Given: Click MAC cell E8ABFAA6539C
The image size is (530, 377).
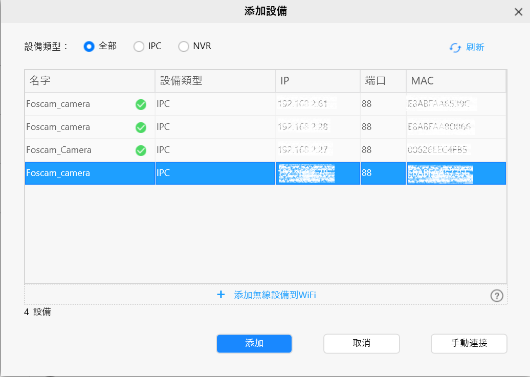Looking at the screenshot, I should click(x=456, y=104).
